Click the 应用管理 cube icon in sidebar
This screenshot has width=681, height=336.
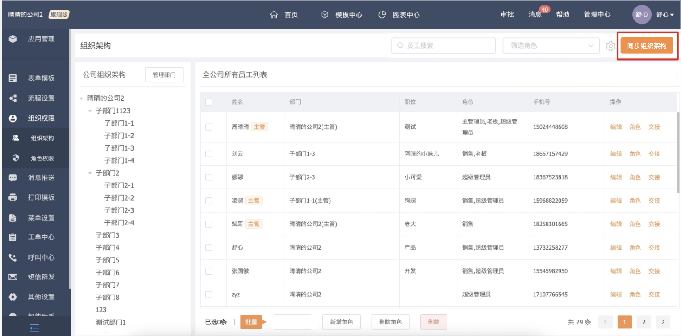point(13,39)
